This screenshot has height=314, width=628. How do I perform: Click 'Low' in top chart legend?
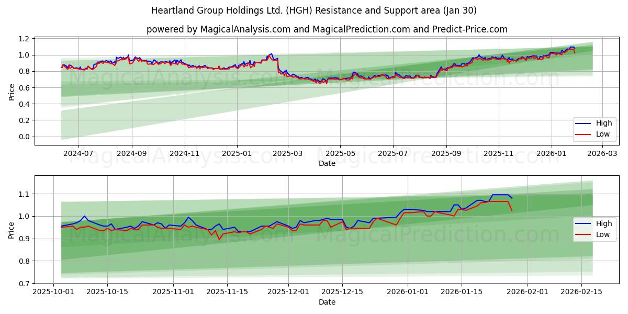pyautogui.click(x=603, y=134)
